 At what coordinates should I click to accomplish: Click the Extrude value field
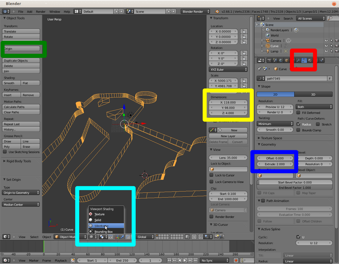[275, 164]
